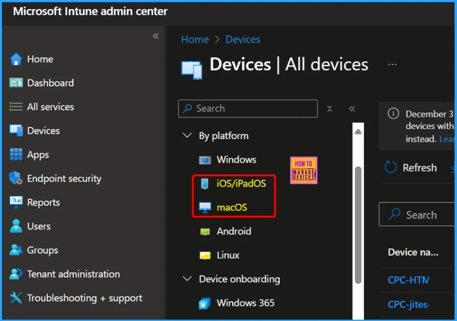Viewport: 457px width, 321px height.
Task: Follow the Learn link in banner
Action: pos(447,139)
